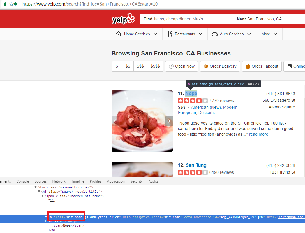Click the 1031 Irving St address
Screen dimensions: 305x233
click(x=282, y=172)
